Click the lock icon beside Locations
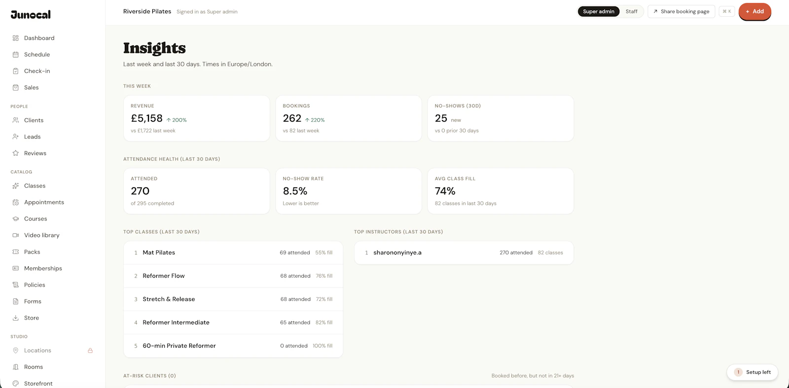Screen dimensions: 789x388 click(90, 351)
